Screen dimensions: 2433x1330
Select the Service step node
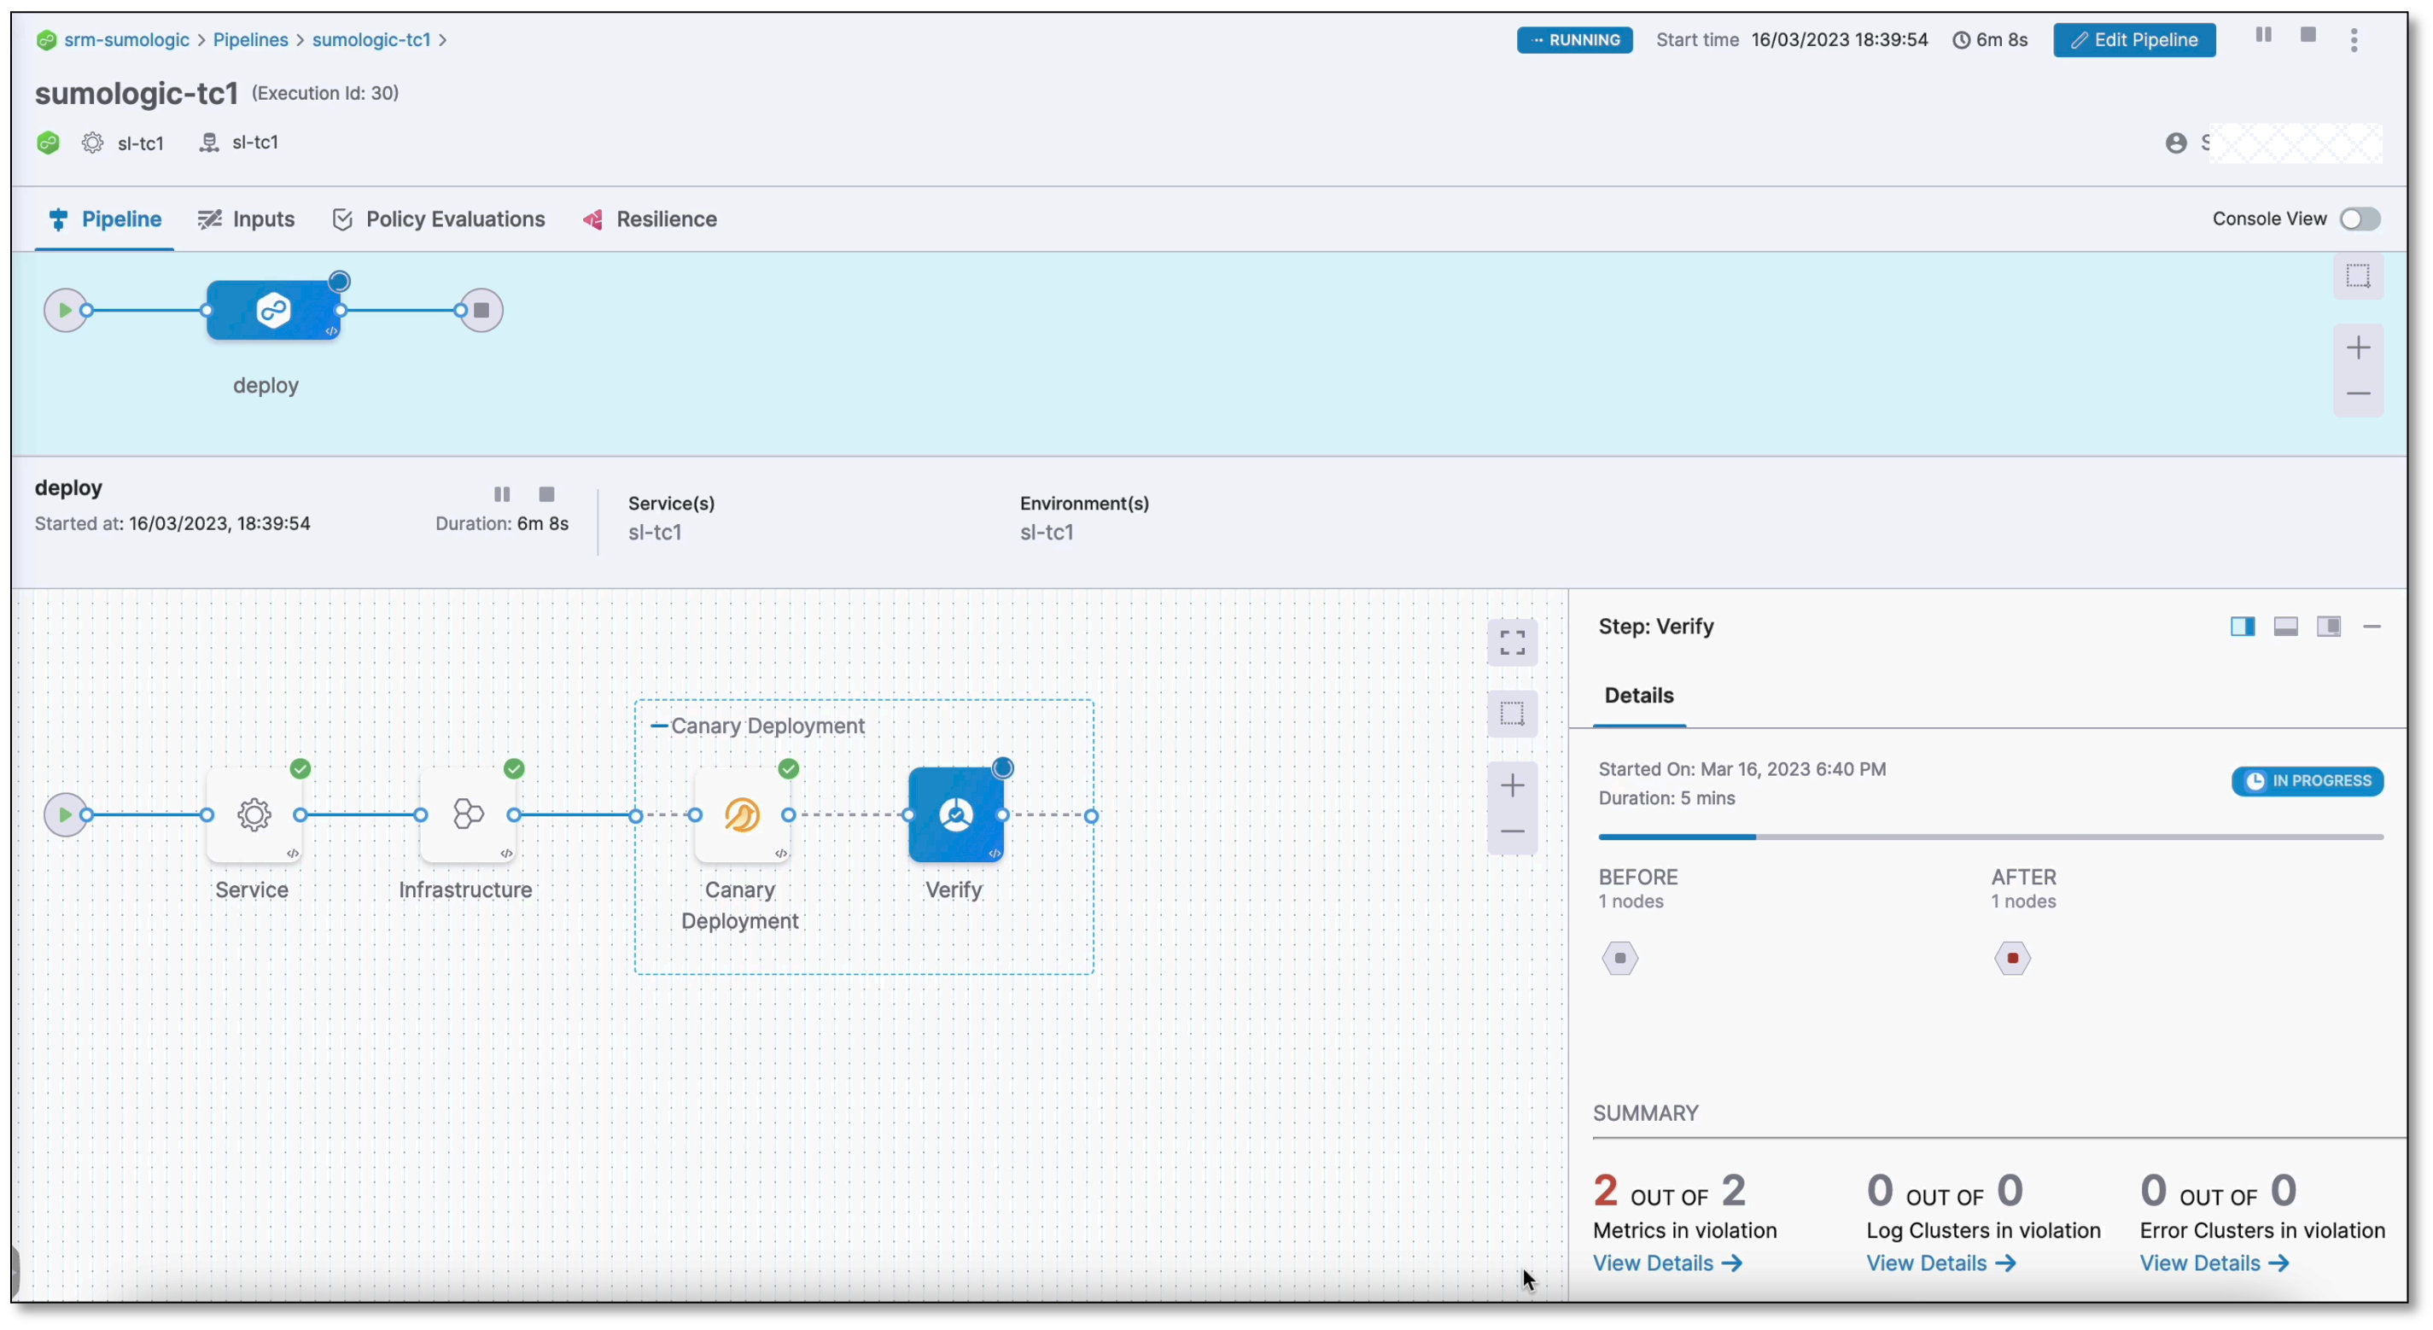254,814
